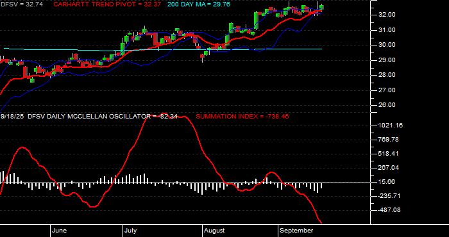Click the 30.00 price axis label
The width and height of the screenshot is (449, 237).
tap(387, 45)
